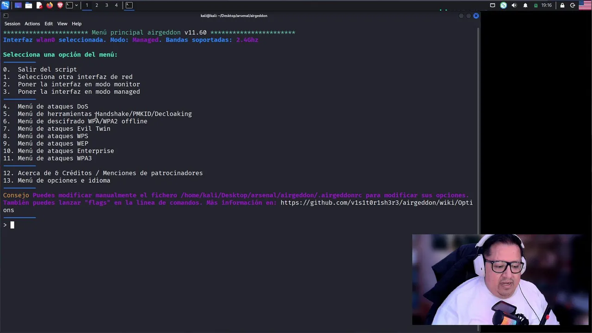The width and height of the screenshot is (592, 333).
Task: Click the terminal window title bar icon
Action: 6,16
